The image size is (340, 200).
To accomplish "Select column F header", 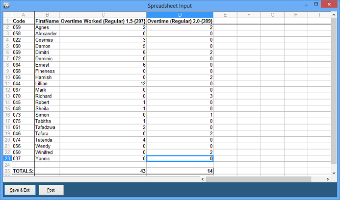I will click(x=249, y=15).
